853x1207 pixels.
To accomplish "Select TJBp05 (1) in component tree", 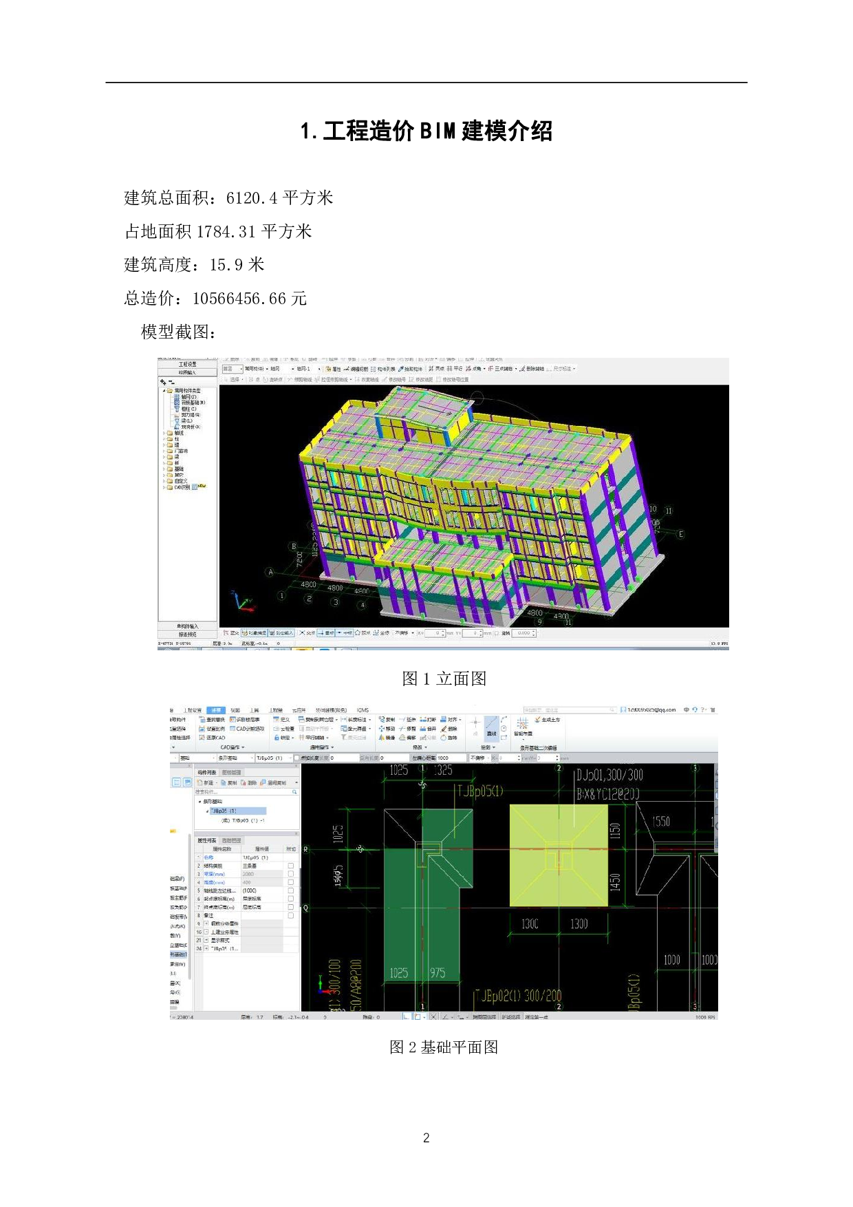I will (x=223, y=811).
